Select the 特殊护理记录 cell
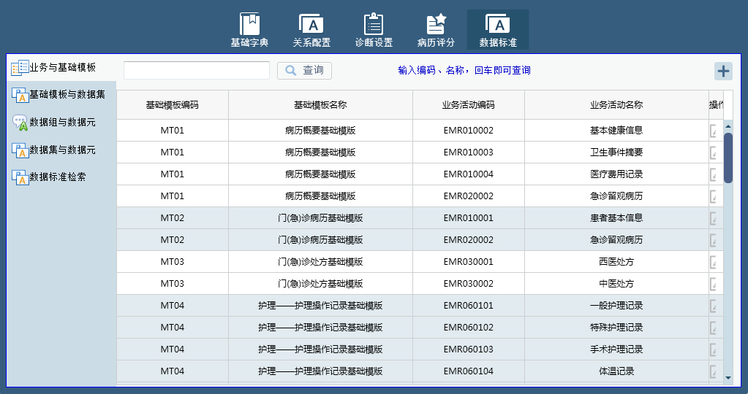The image size is (748, 394). point(616,328)
